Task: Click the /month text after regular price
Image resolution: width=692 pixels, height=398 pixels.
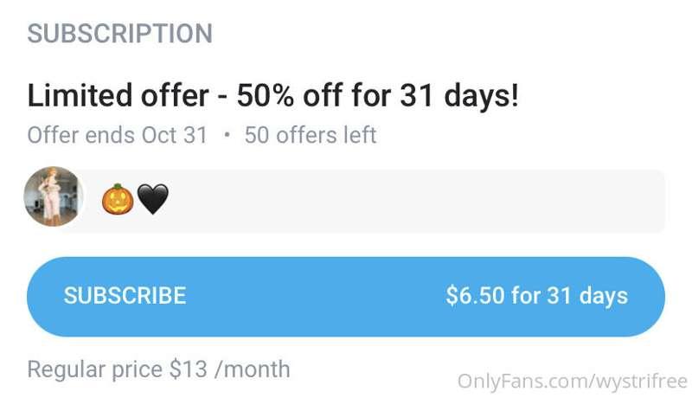Action: [253, 369]
